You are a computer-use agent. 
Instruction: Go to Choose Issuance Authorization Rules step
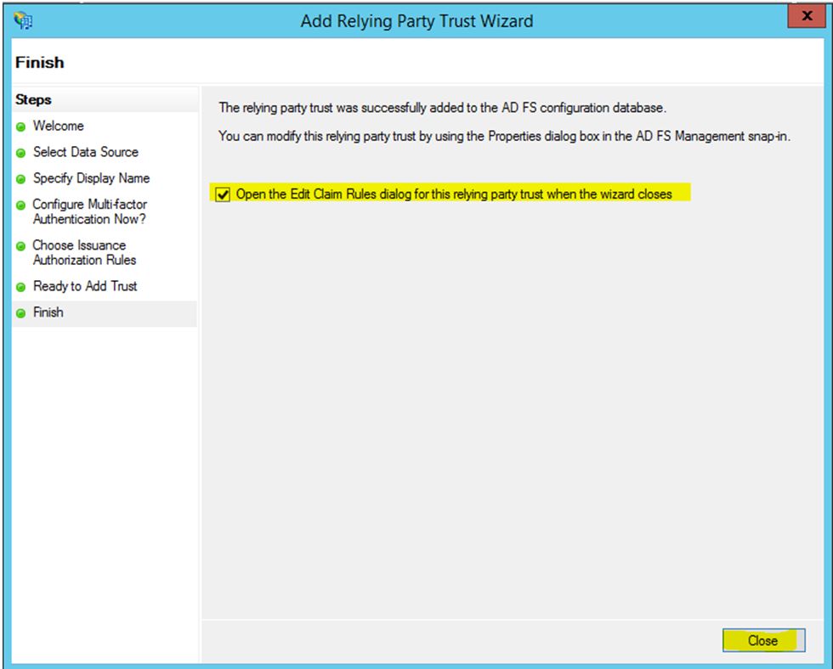[83, 252]
